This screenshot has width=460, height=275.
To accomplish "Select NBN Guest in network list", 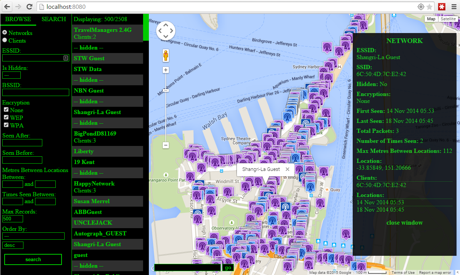I will tap(107, 91).
